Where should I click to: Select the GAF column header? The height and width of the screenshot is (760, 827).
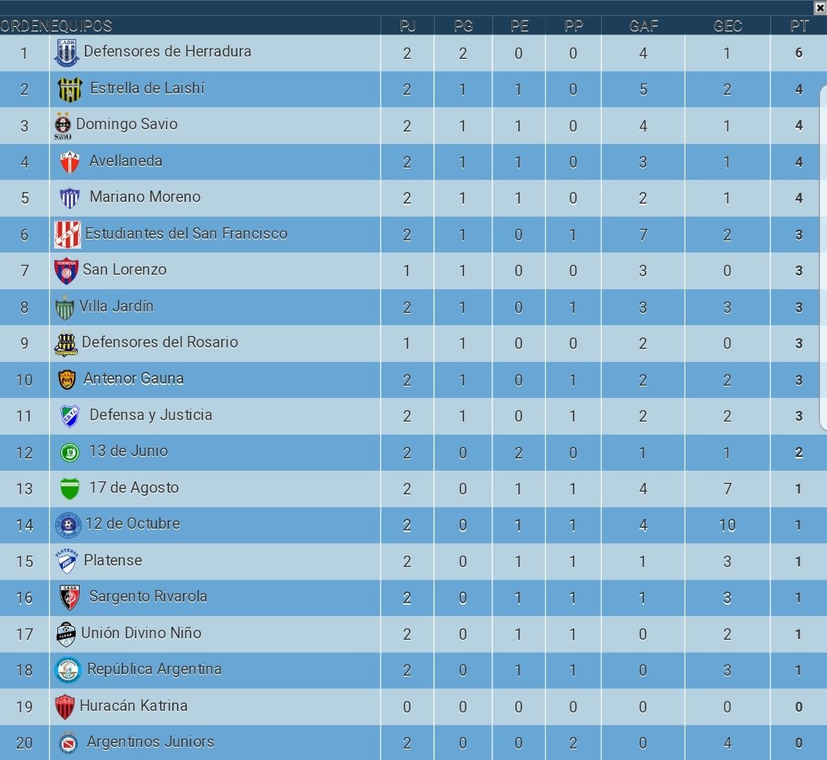tap(643, 26)
